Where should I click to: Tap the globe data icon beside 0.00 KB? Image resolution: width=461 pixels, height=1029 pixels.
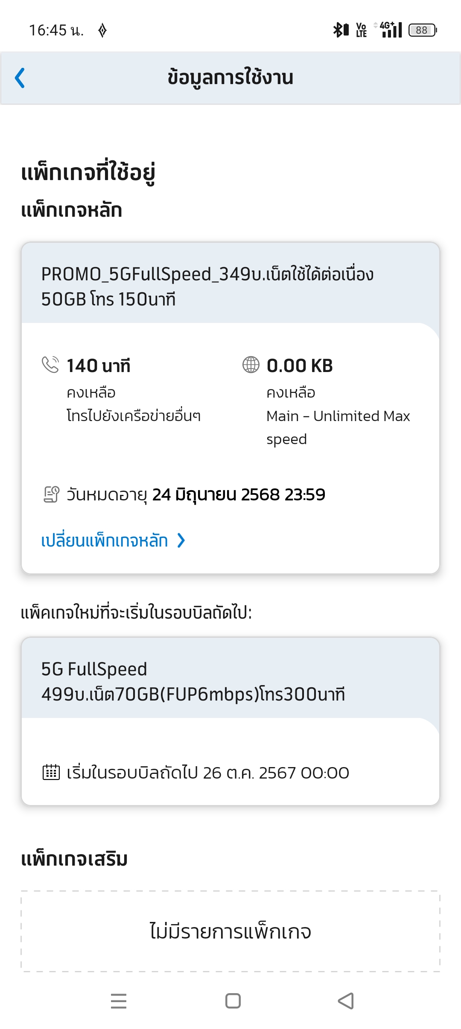pyautogui.click(x=251, y=365)
